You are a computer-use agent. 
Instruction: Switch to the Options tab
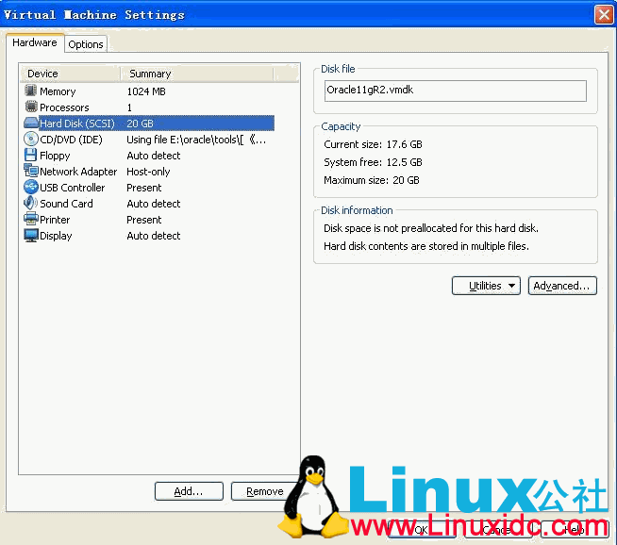tap(86, 44)
